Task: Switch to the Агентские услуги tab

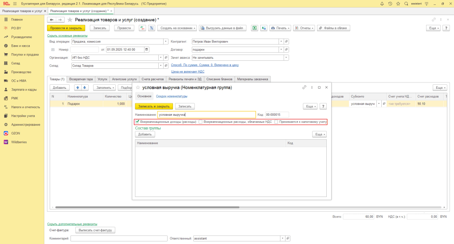Action: (x=124, y=79)
